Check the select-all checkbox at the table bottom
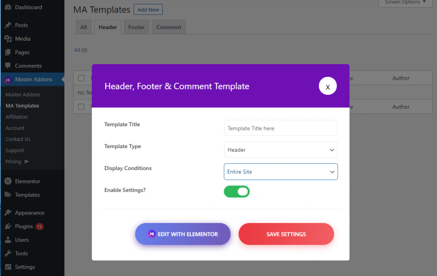437x276 pixels. [80, 107]
